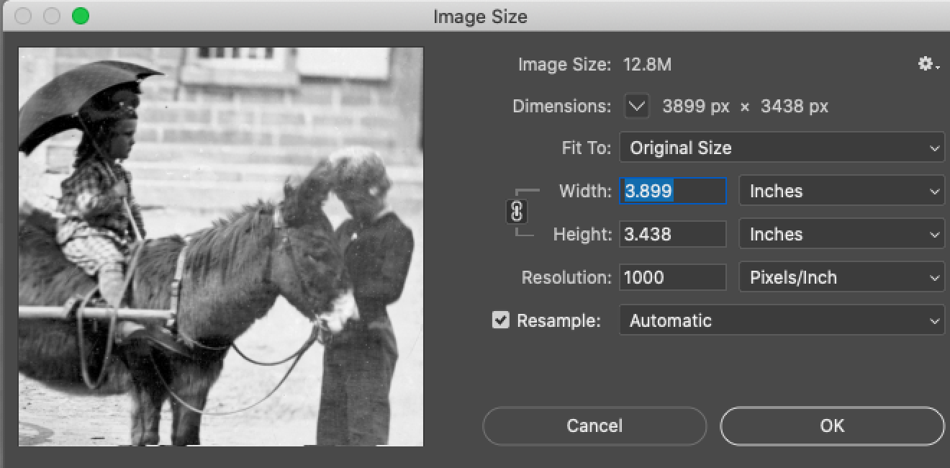Click the Height input field
This screenshot has width=950, height=468.
pos(673,235)
